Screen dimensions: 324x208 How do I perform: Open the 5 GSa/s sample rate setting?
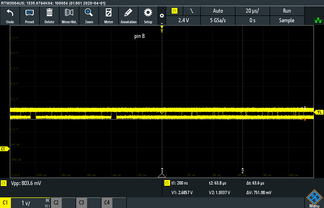pyautogui.click(x=218, y=20)
